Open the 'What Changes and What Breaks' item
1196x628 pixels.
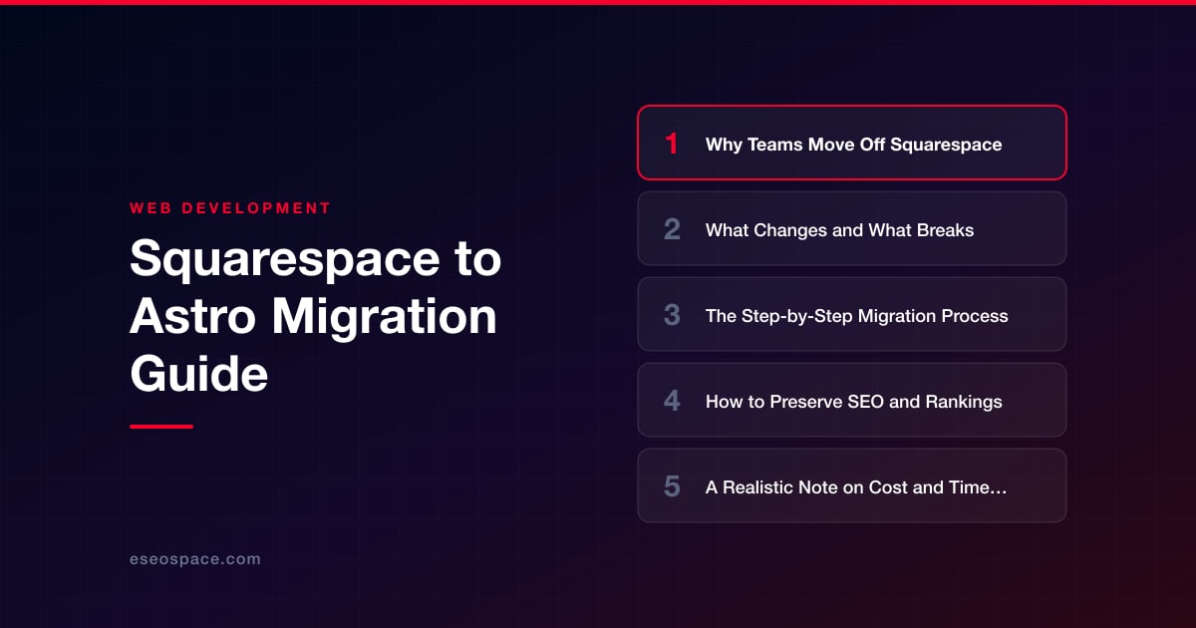point(852,228)
